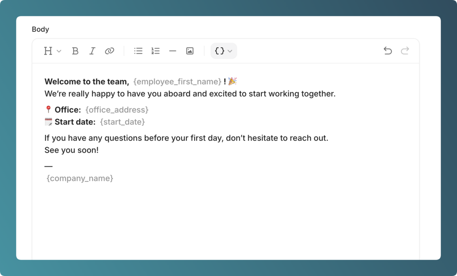Insert an image into the body

pyautogui.click(x=190, y=51)
